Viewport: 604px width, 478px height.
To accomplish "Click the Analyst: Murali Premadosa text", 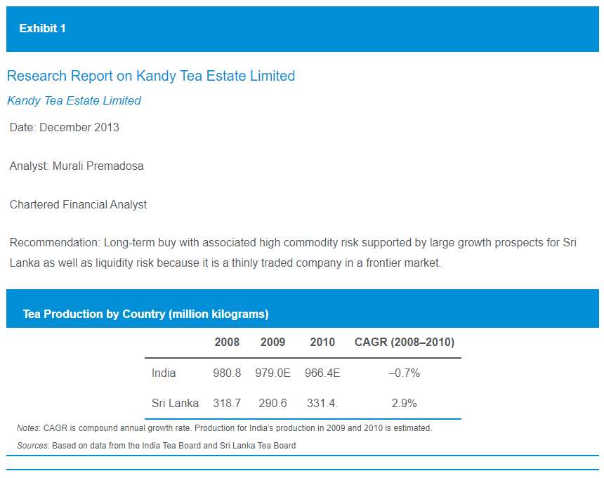I will click(77, 166).
